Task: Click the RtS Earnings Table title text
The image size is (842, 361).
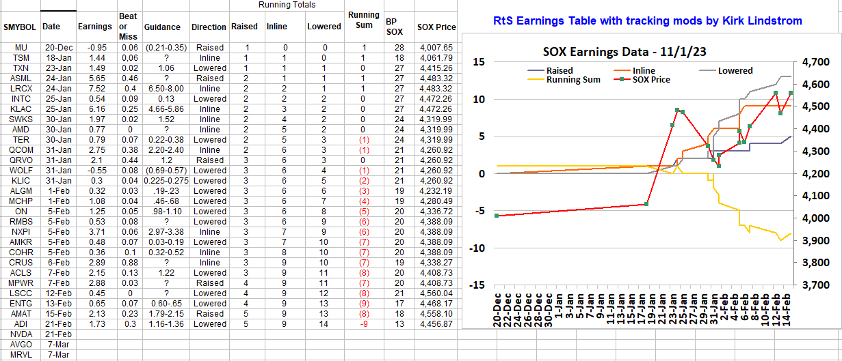Action: pos(647,21)
